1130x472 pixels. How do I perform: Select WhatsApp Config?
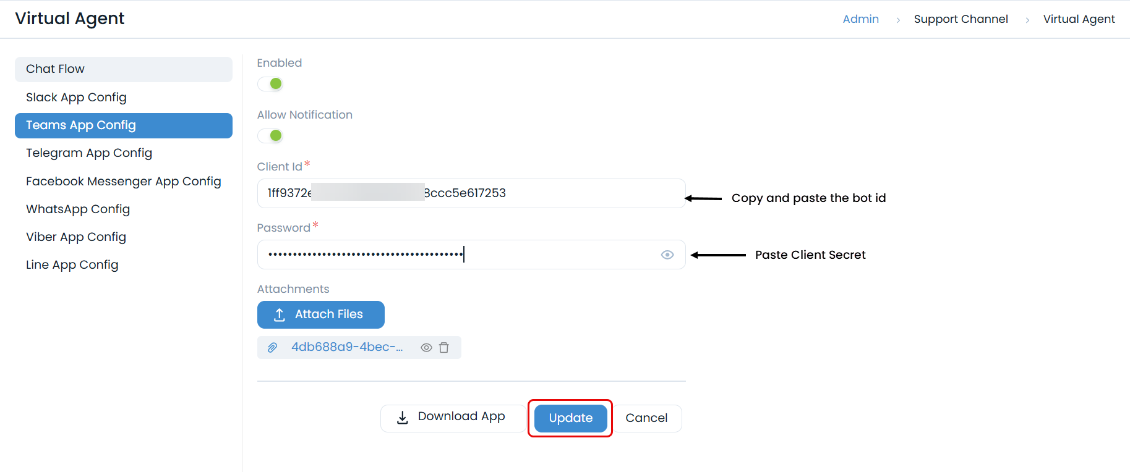tap(78, 209)
